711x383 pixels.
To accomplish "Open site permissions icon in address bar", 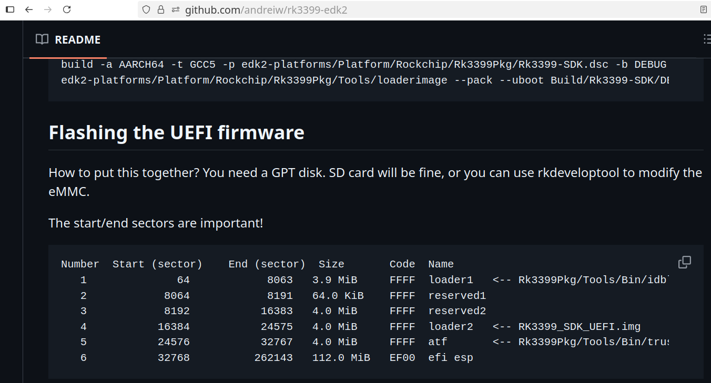I will point(176,10).
